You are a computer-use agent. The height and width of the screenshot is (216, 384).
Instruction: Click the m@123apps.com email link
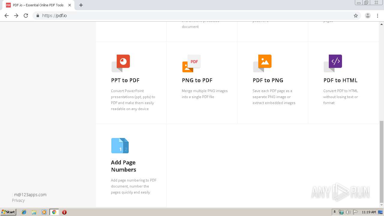point(30,194)
